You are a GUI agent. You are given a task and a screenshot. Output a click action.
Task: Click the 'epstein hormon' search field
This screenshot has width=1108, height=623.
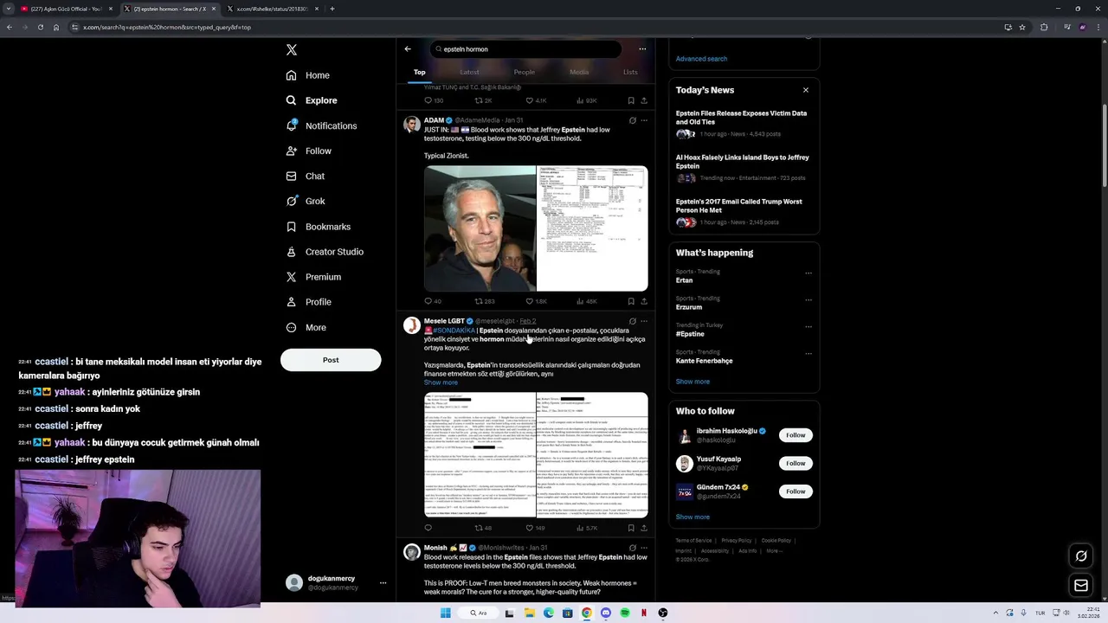[526, 49]
